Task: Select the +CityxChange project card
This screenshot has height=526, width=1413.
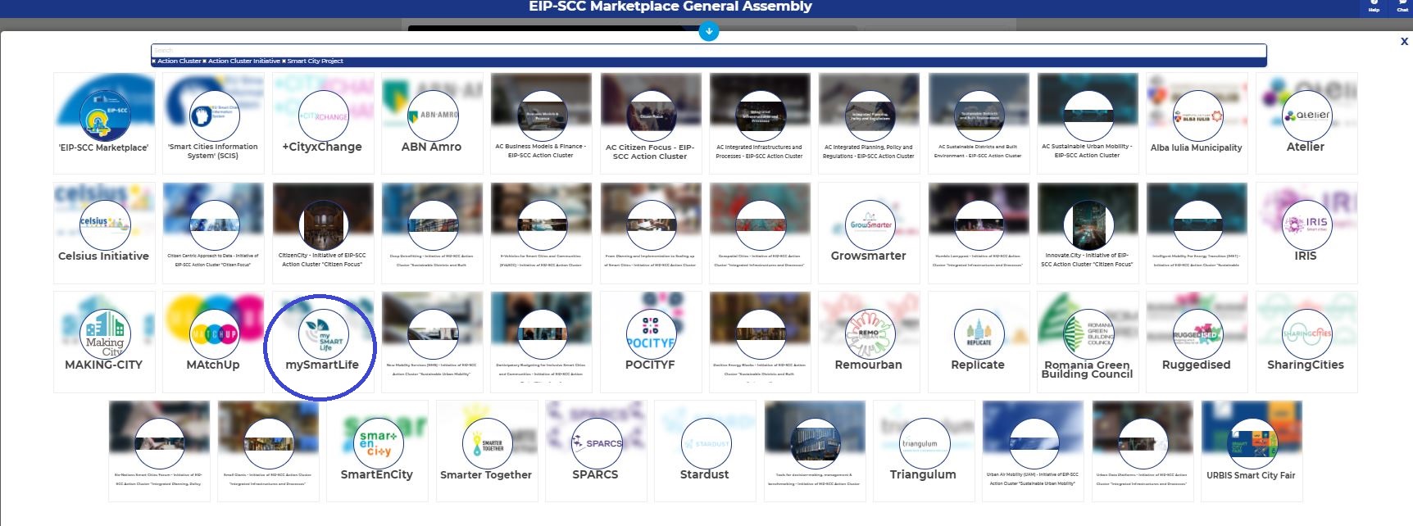Action: pos(323,123)
